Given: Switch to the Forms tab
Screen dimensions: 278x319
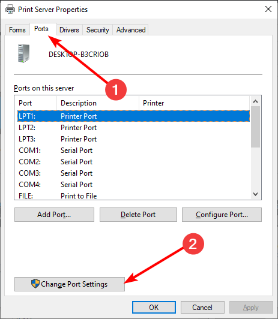Looking at the screenshot, I should point(17,30).
